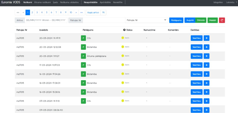Click plus button for 09-05-2024 14:11:13 row
Screen dimensions: 238x113
click(206, 101)
